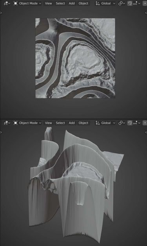Open editor type selector in top viewport
147x246 pixels.
pos(7,3)
